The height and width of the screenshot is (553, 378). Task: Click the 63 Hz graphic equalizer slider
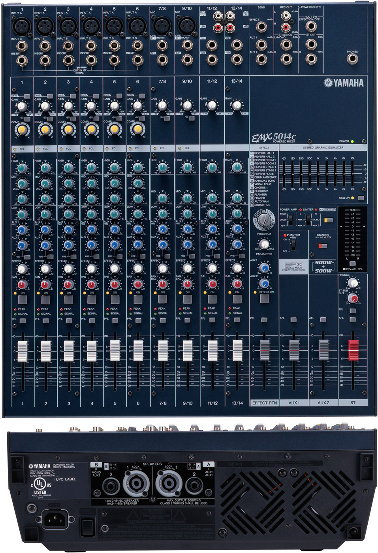coord(284,174)
